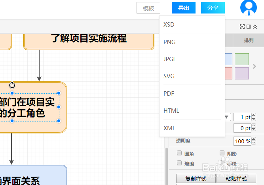
Task: Apply the light blue style swatch
Action: point(229,59)
